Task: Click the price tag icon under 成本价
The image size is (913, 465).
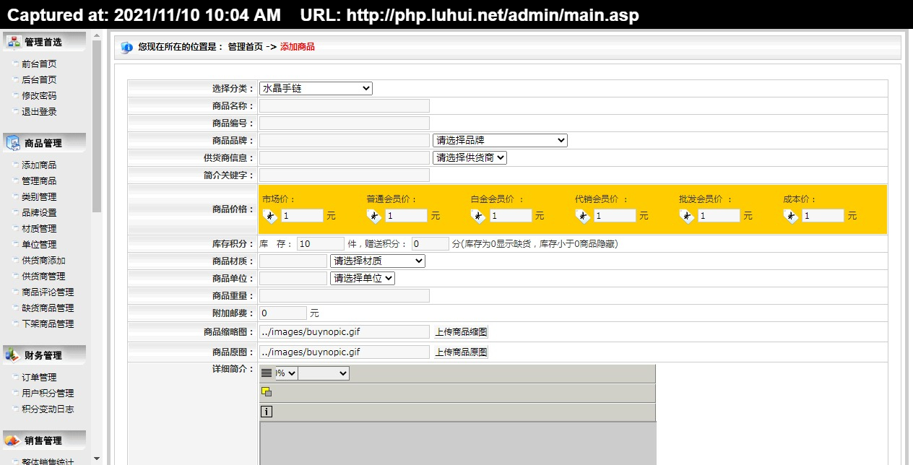Action: 791,215
